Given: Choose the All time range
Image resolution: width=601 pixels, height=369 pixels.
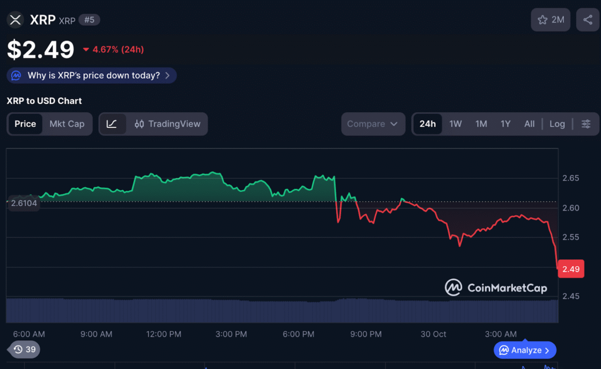Looking at the screenshot, I should click(529, 124).
